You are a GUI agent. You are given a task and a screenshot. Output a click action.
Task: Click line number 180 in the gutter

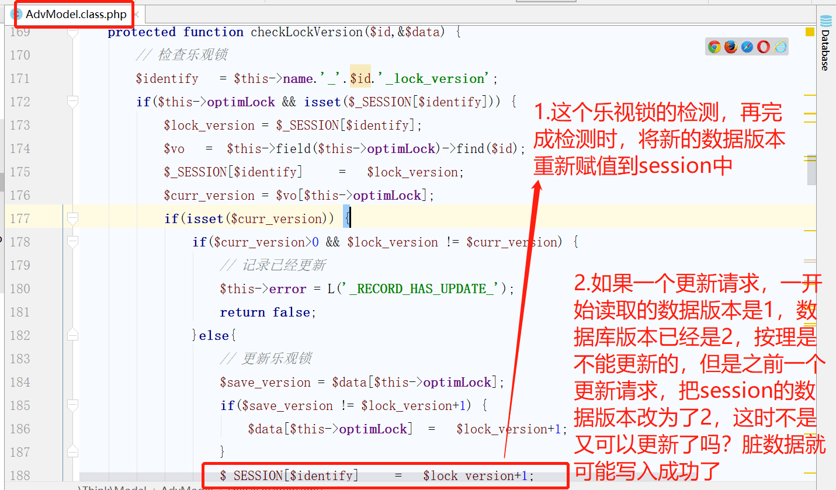click(x=20, y=289)
